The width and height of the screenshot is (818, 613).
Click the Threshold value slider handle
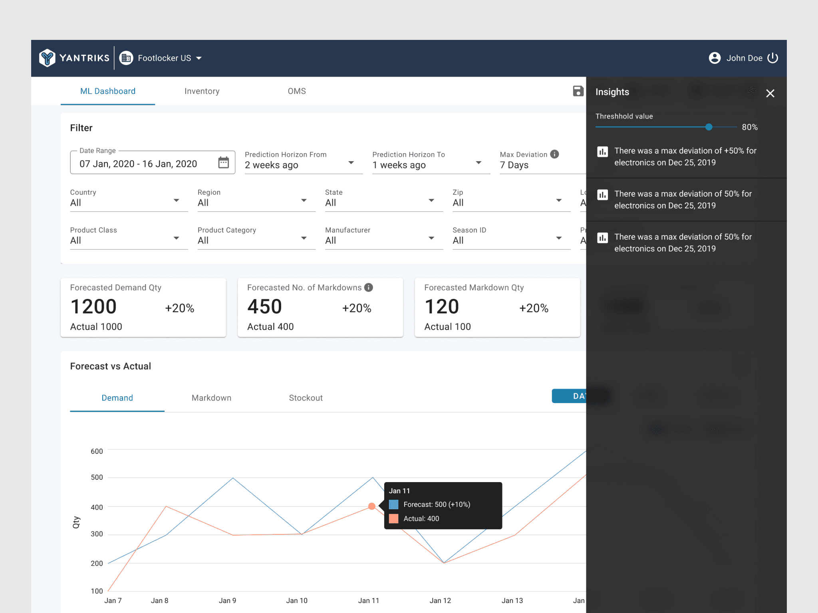[709, 127]
